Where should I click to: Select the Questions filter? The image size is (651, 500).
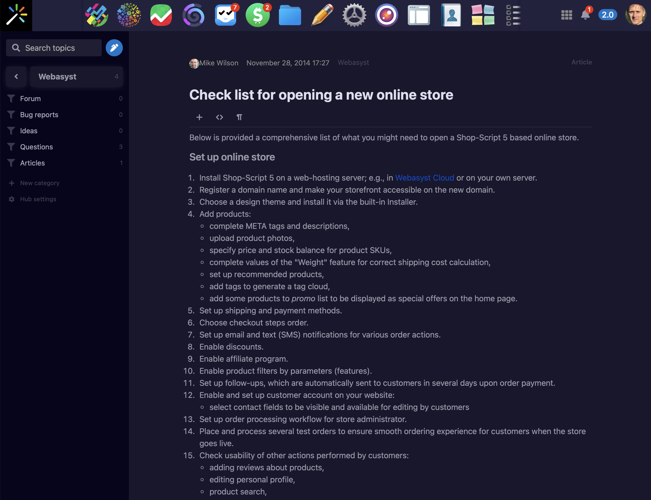pyautogui.click(x=64, y=147)
